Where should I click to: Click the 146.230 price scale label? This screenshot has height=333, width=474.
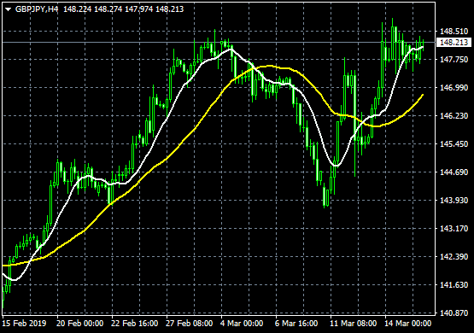point(454,116)
